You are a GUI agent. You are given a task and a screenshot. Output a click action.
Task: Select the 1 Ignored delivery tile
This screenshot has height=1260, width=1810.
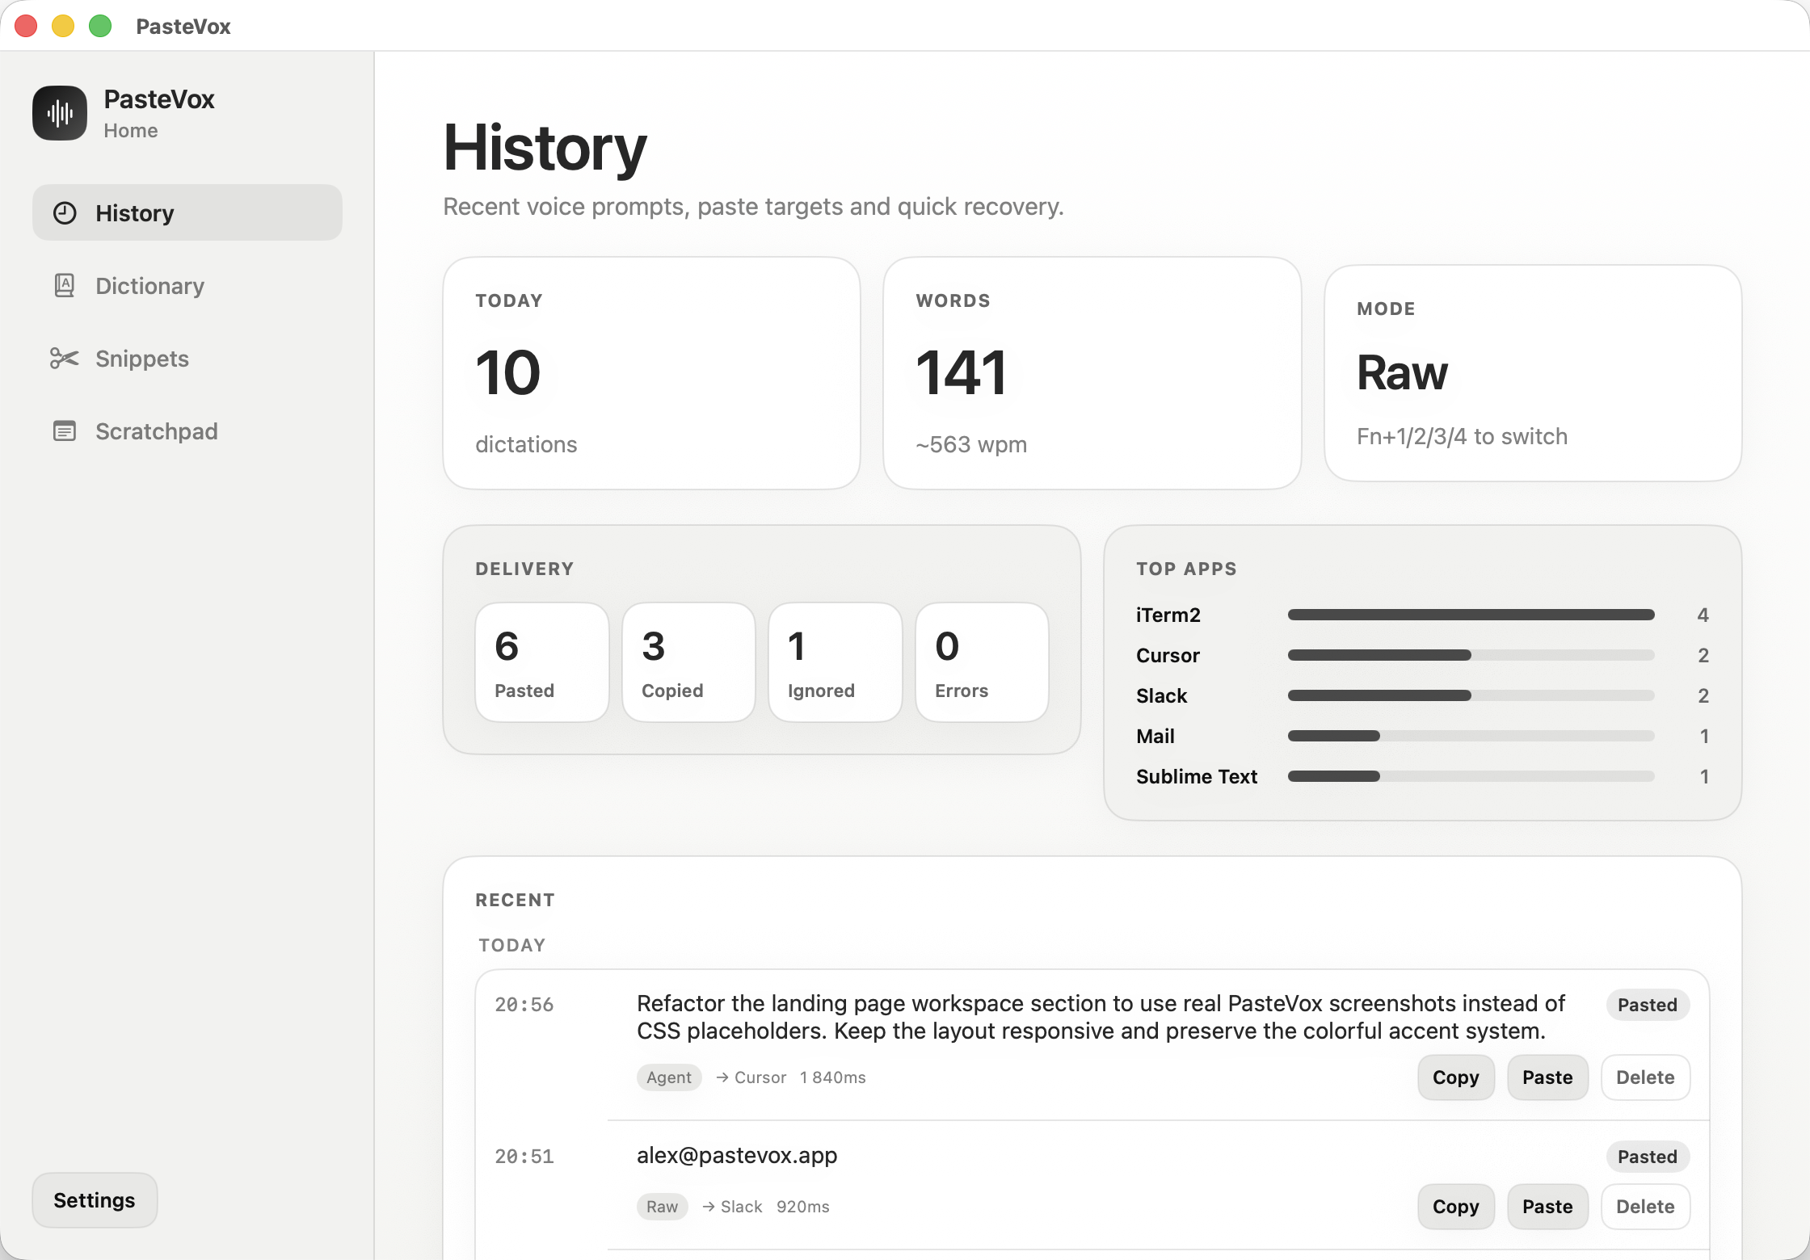[x=835, y=662]
